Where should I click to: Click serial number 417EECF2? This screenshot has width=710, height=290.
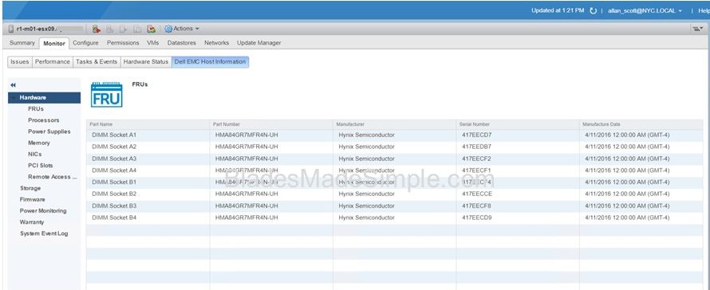coord(476,159)
